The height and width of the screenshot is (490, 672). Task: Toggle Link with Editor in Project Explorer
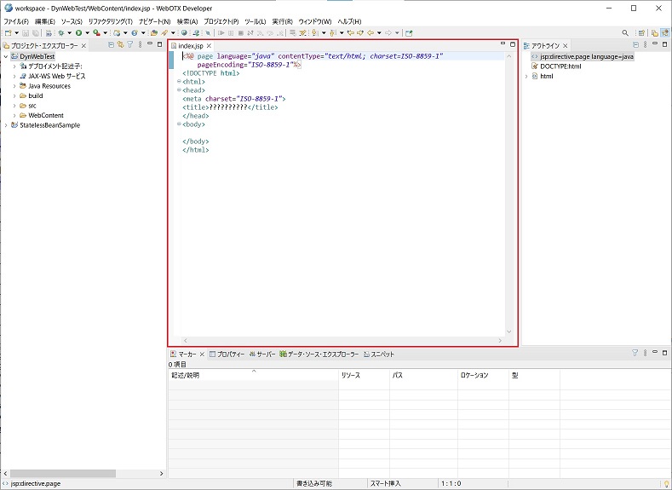(120, 44)
